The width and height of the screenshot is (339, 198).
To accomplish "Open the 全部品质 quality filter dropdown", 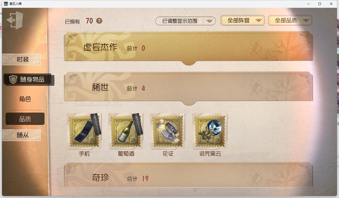I will [x=290, y=21].
